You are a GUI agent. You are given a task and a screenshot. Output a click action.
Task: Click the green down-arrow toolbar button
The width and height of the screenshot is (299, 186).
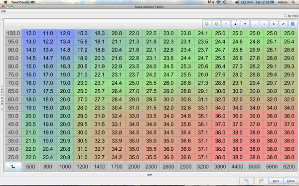tap(216, 24)
